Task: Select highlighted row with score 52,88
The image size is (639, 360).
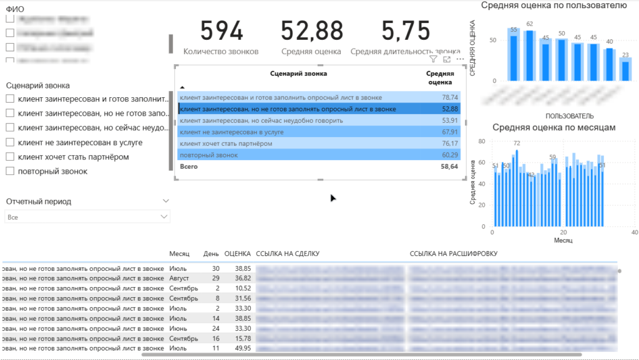Action: [319, 109]
